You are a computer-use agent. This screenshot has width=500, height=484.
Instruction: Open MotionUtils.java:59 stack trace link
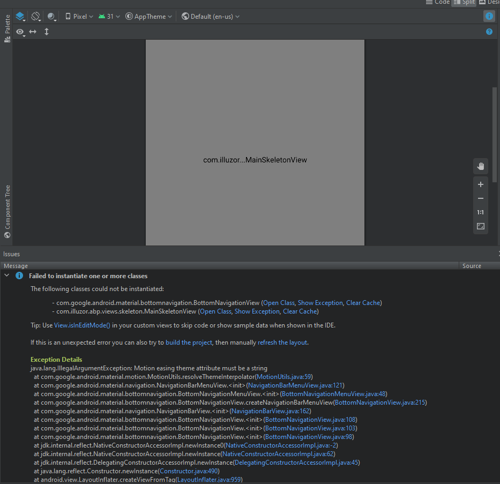(284, 377)
